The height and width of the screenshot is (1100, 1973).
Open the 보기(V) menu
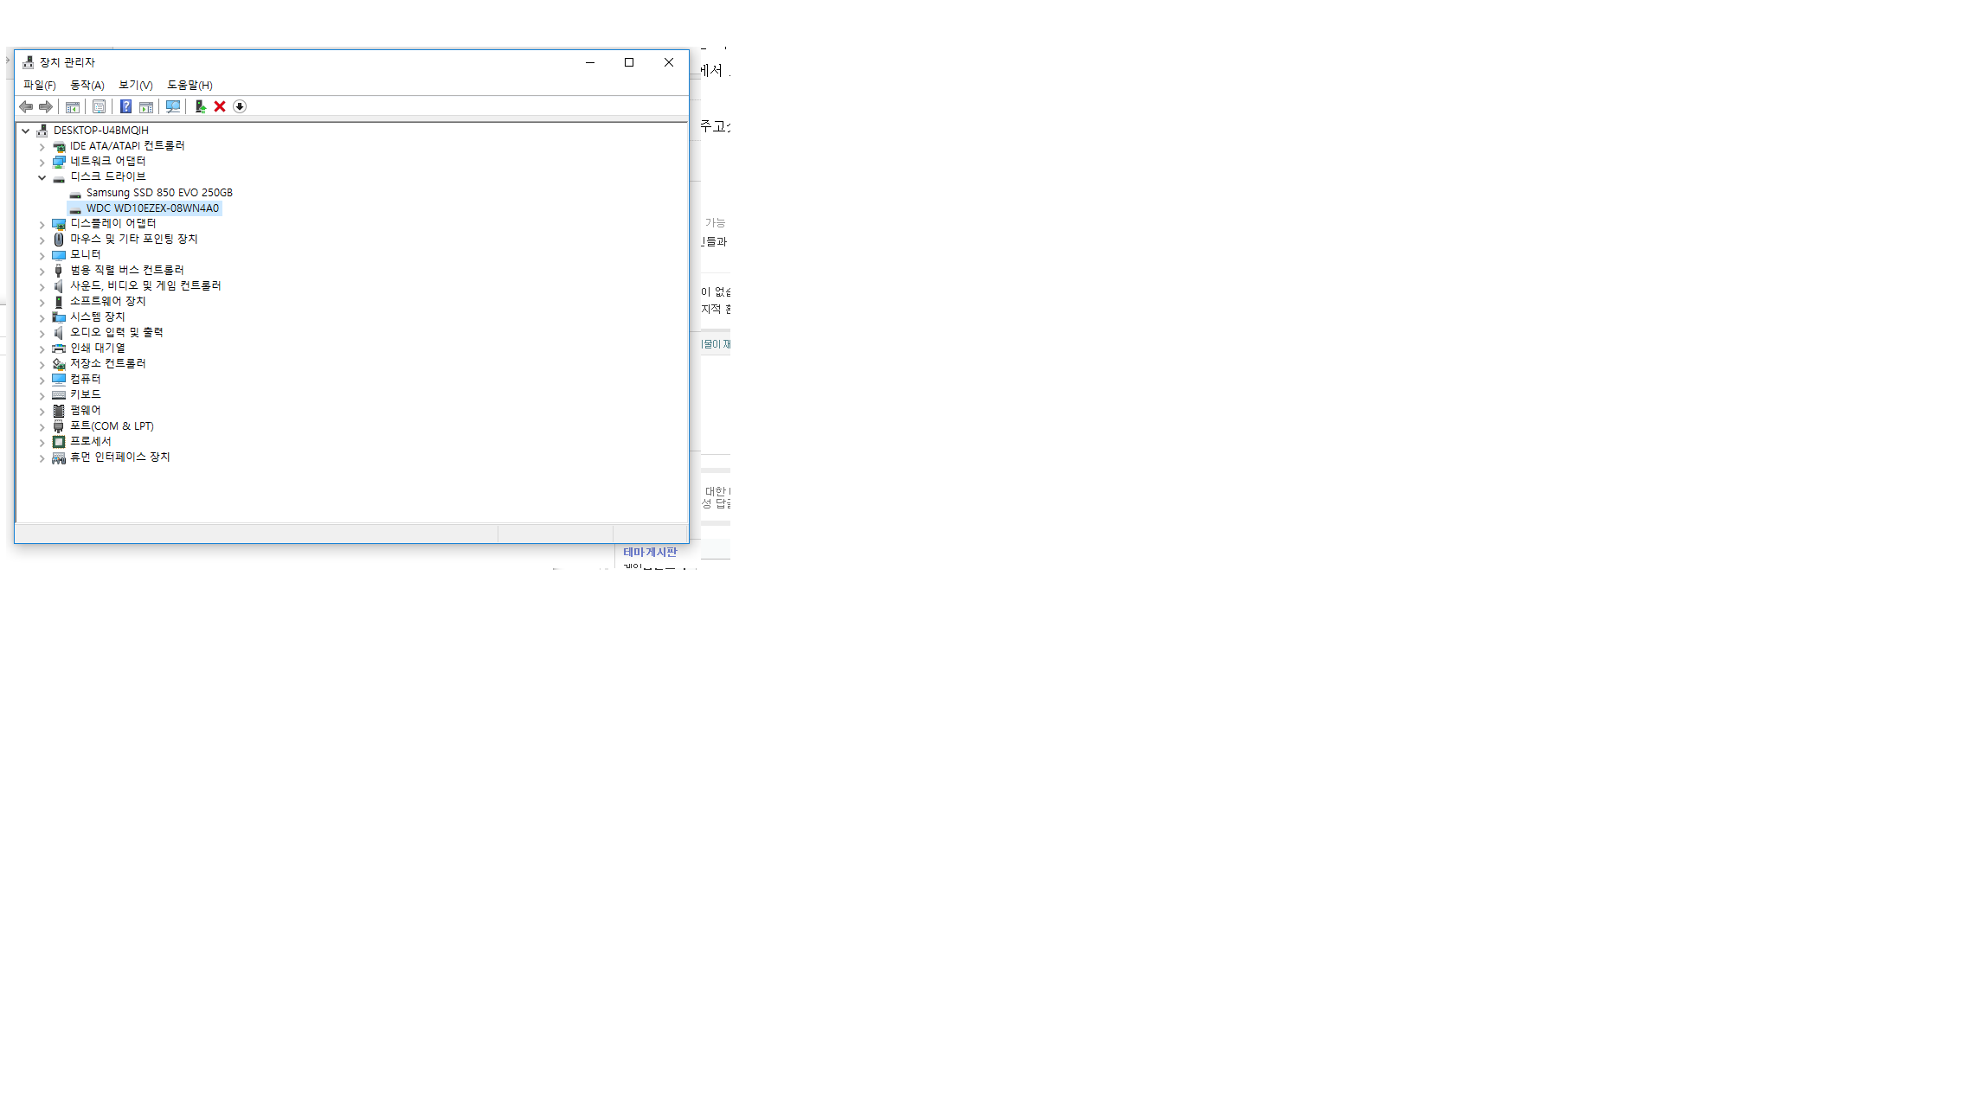tap(135, 85)
